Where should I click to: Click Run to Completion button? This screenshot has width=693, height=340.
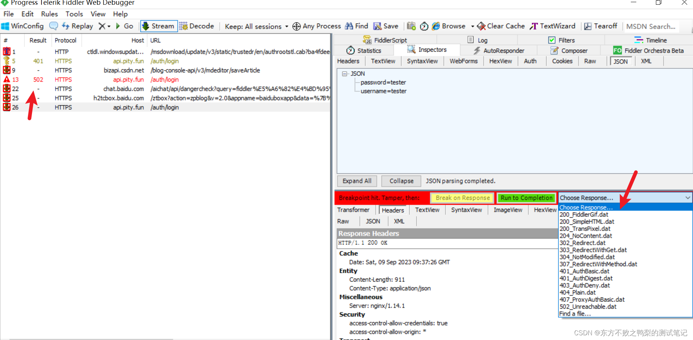tap(526, 198)
